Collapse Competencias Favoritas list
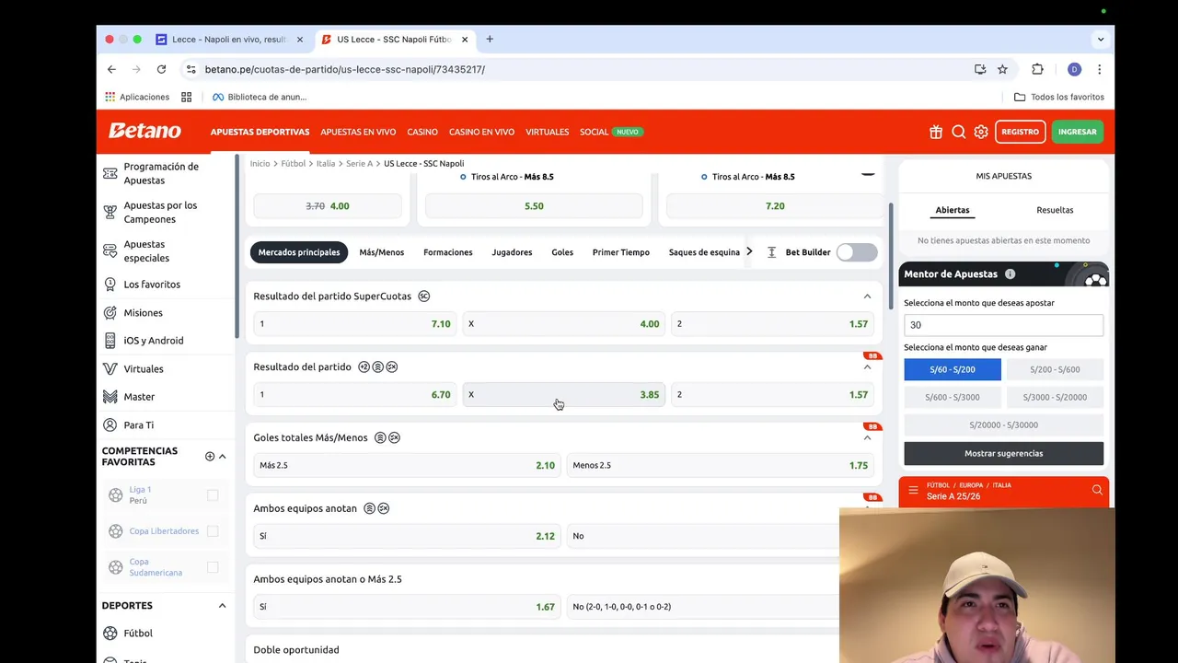The width and height of the screenshot is (1178, 663). 222,457
